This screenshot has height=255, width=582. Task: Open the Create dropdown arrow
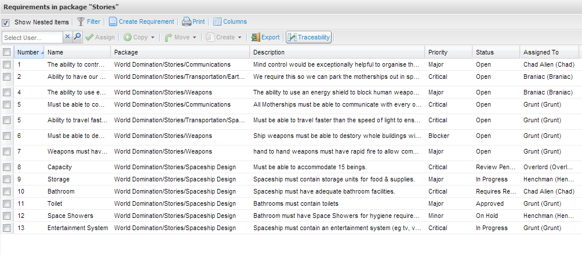coord(239,38)
